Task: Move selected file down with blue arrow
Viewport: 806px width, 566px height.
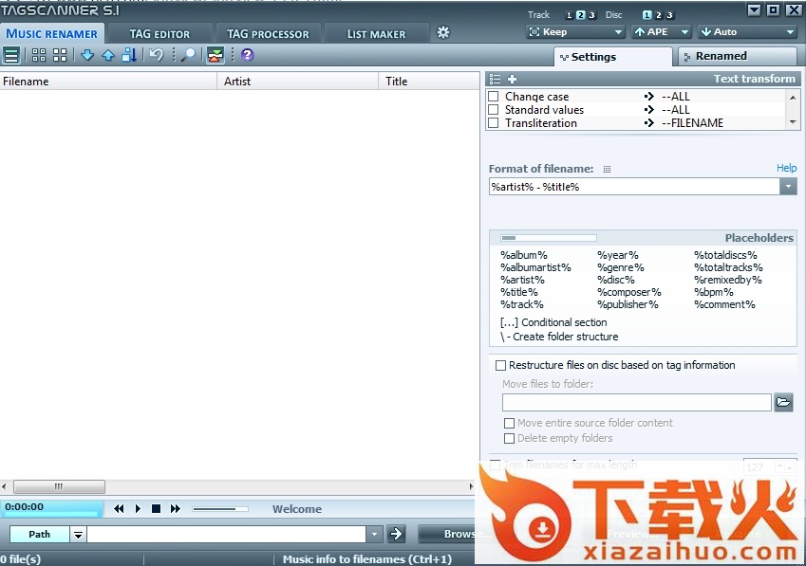Action: (87, 55)
